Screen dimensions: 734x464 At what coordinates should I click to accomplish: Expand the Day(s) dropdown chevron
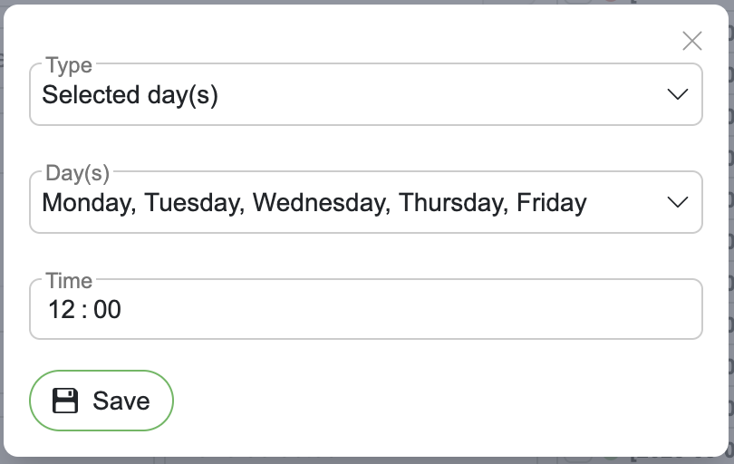point(677,202)
